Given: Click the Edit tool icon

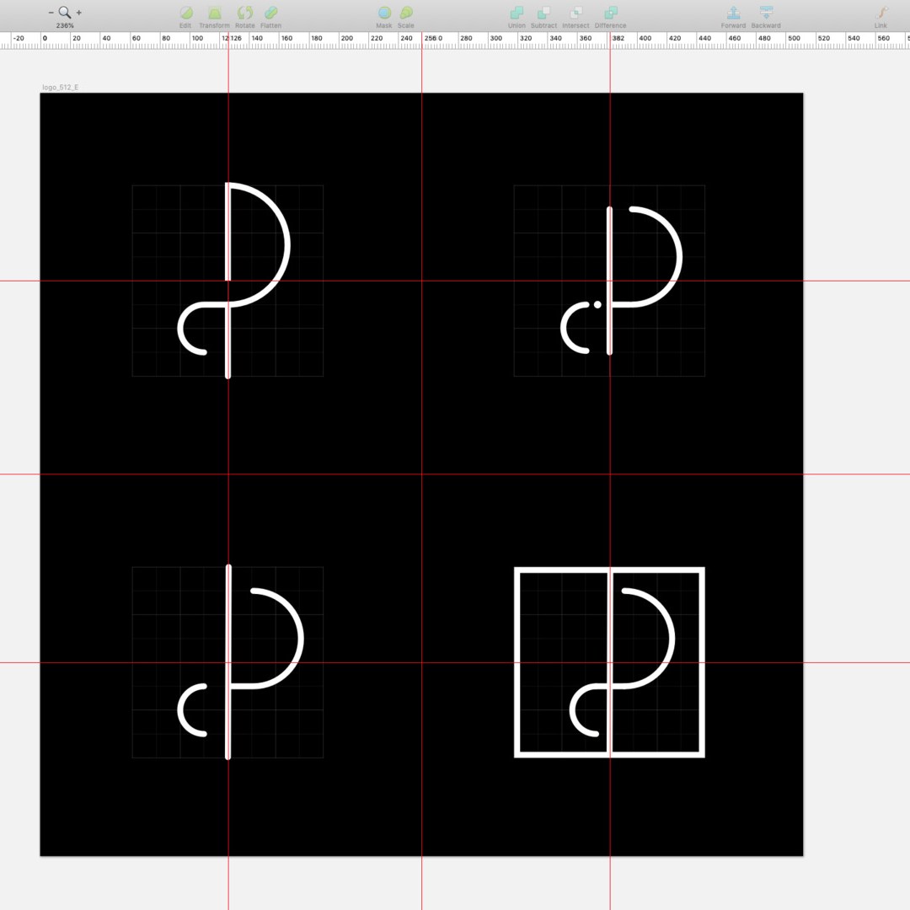Looking at the screenshot, I should (185, 13).
